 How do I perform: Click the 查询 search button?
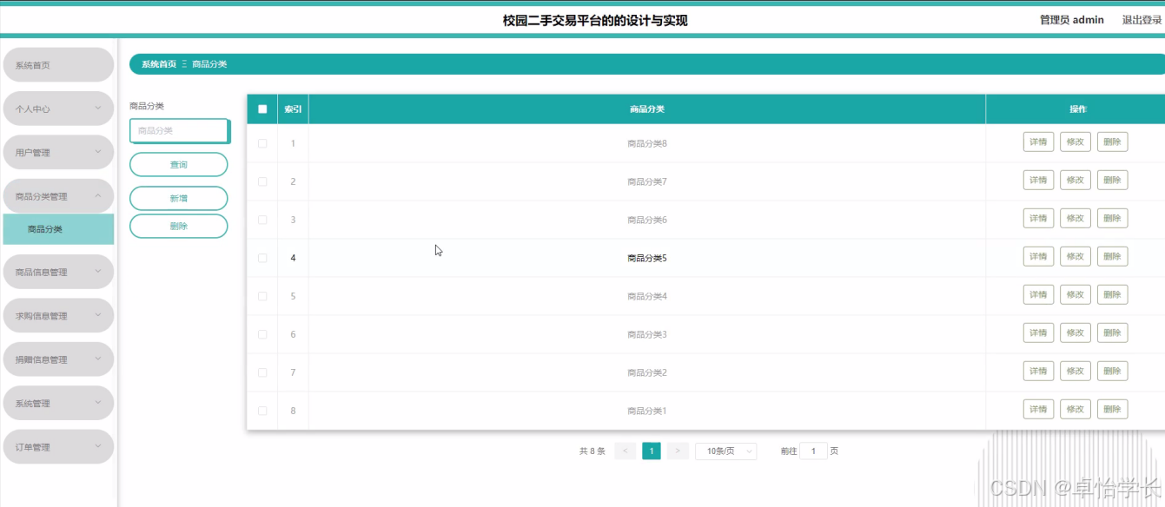(179, 165)
